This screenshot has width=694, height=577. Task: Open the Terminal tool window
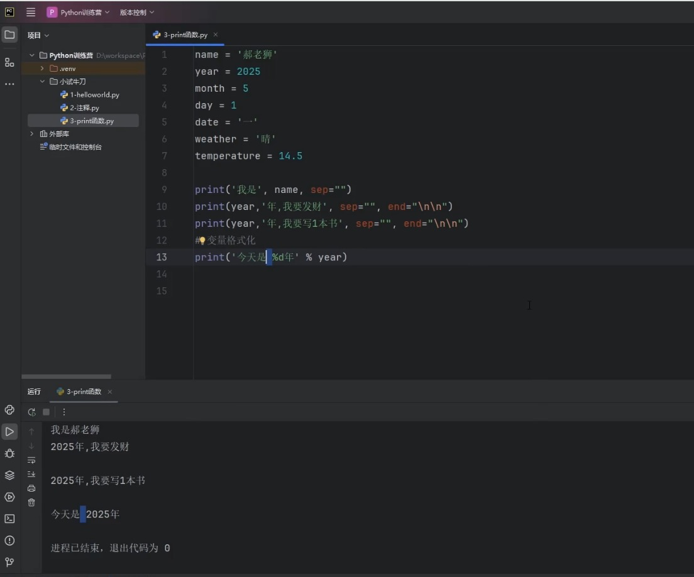pyautogui.click(x=9, y=519)
